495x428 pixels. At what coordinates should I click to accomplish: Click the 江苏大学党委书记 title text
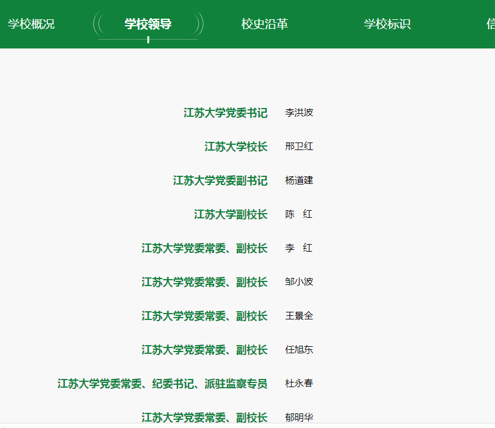[x=225, y=113]
